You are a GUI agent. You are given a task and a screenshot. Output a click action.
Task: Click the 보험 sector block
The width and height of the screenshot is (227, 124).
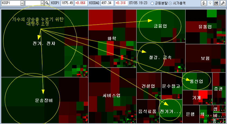point(205,58)
